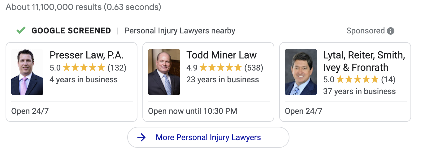Click Presser Law 'Open 24/7' hours

[x=30, y=111]
